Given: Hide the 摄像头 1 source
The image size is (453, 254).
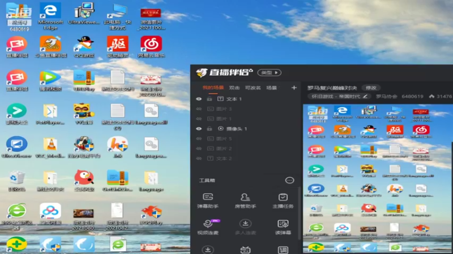Looking at the screenshot, I should (199, 129).
